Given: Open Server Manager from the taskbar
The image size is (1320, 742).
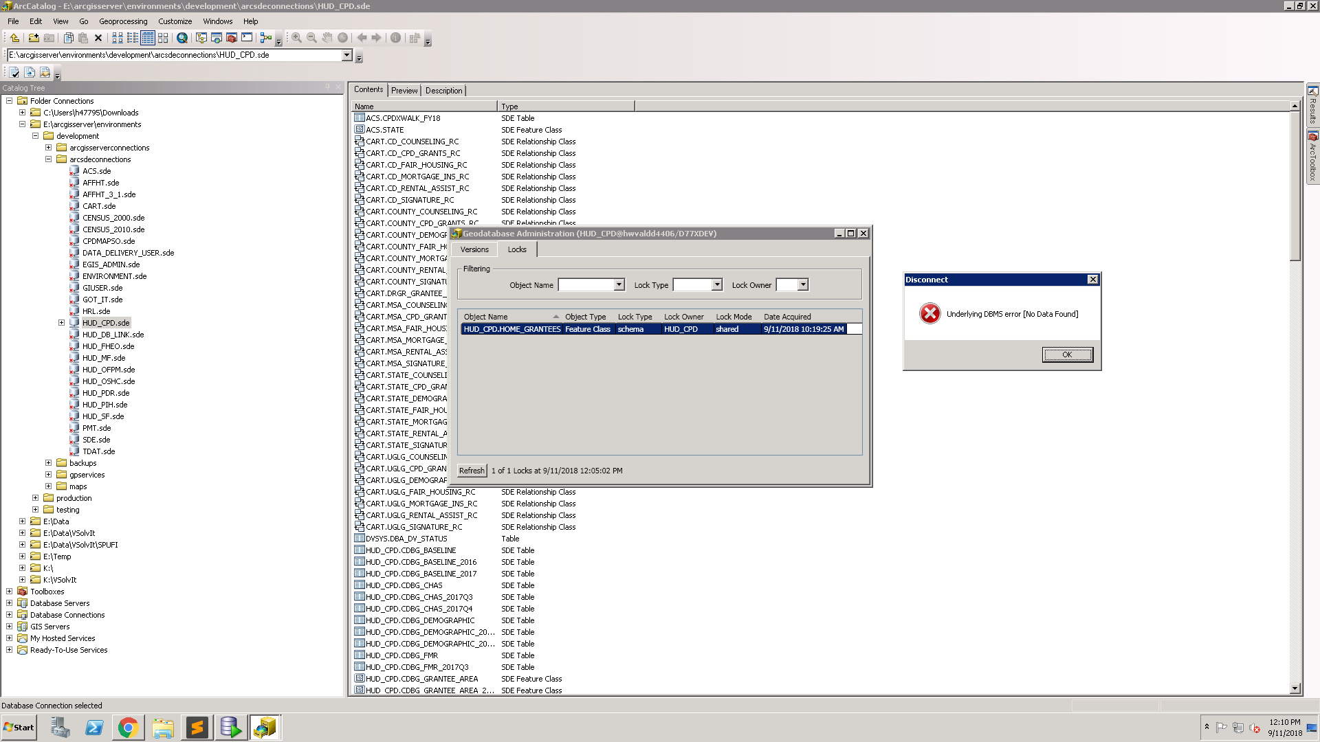Looking at the screenshot, I should coord(60,728).
